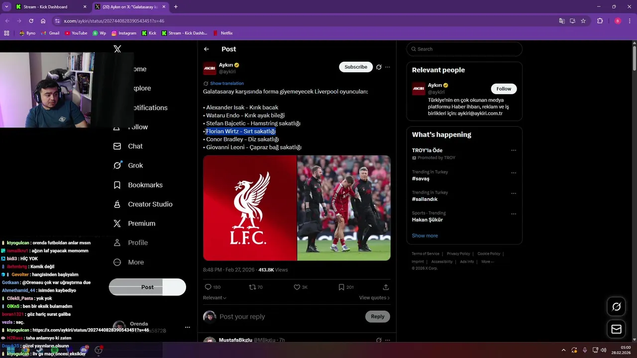Open options for #sallandık trend
The height and width of the screenshot is (358, 637).
514,193
